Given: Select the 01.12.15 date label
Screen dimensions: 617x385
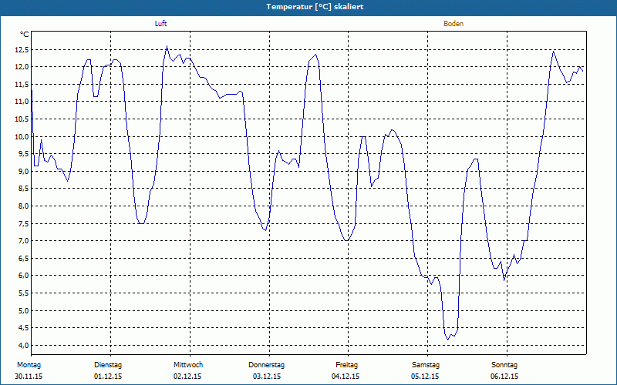Looking at the screenshot, I should click(108, 377).
